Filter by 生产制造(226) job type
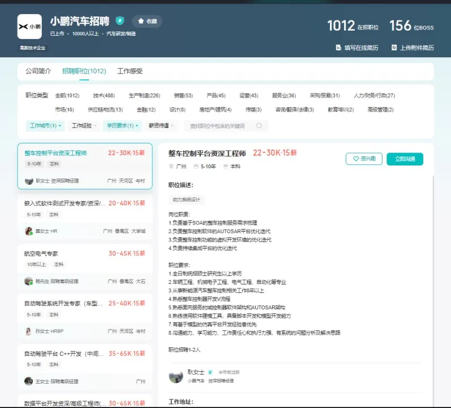This screenshot has width=451, height=408. coord(144,95)
